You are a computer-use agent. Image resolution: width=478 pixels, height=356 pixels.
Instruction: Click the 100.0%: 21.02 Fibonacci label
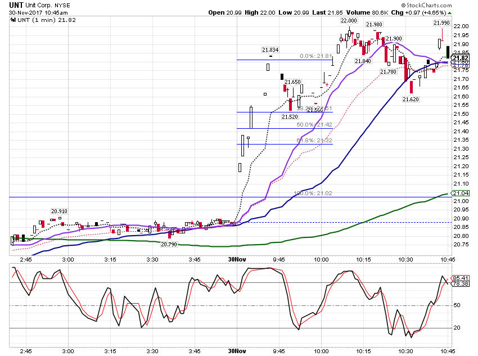coord(313,193)
